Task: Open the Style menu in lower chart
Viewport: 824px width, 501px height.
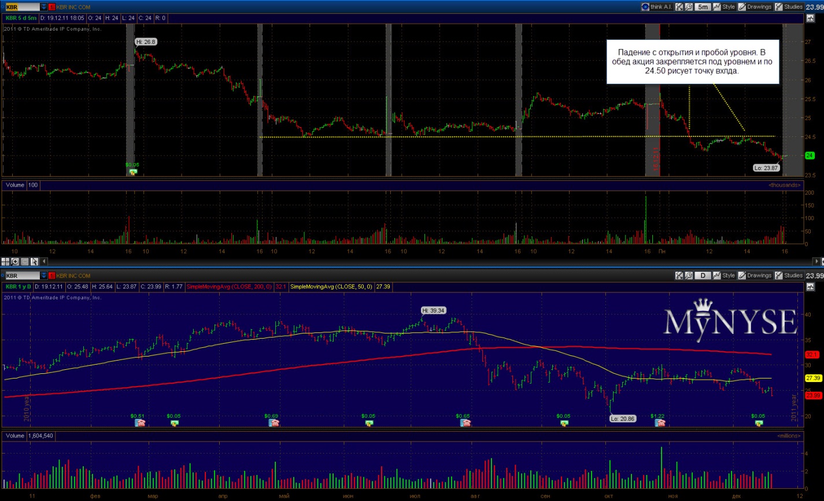Action: point(724,276)
